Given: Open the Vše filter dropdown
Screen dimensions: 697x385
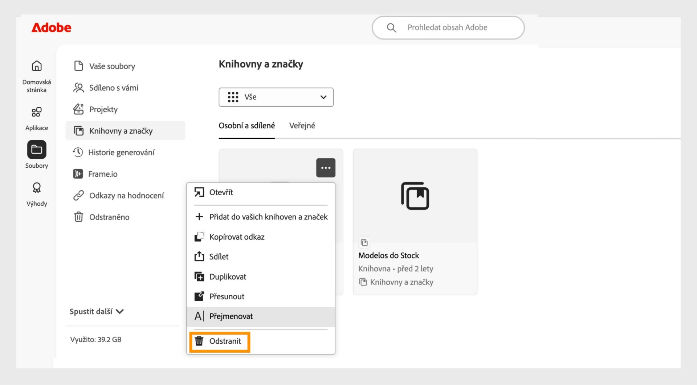Looking at the screenshot, I should 276,97.
